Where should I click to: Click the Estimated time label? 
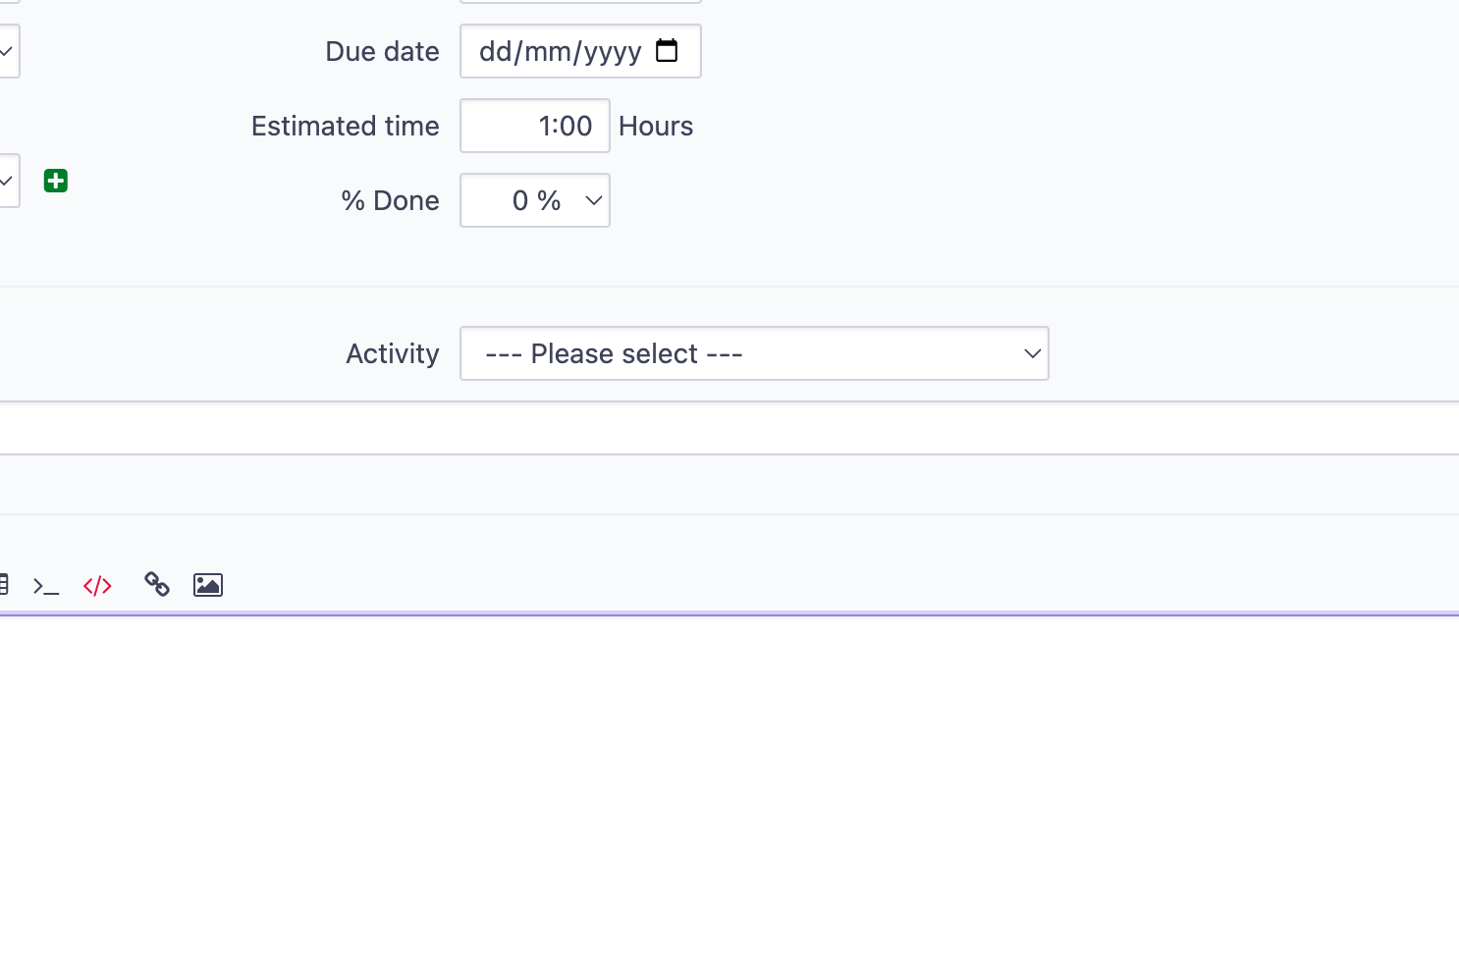click(x=345, y=126)
